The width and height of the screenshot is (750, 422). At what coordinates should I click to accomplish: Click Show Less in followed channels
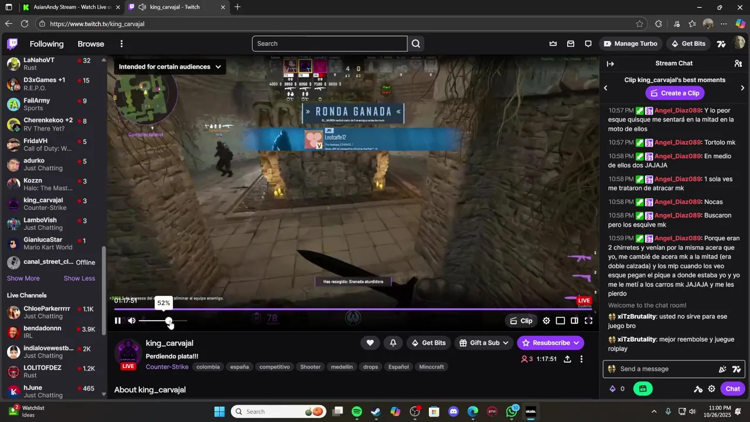click(x=79, y=278)
